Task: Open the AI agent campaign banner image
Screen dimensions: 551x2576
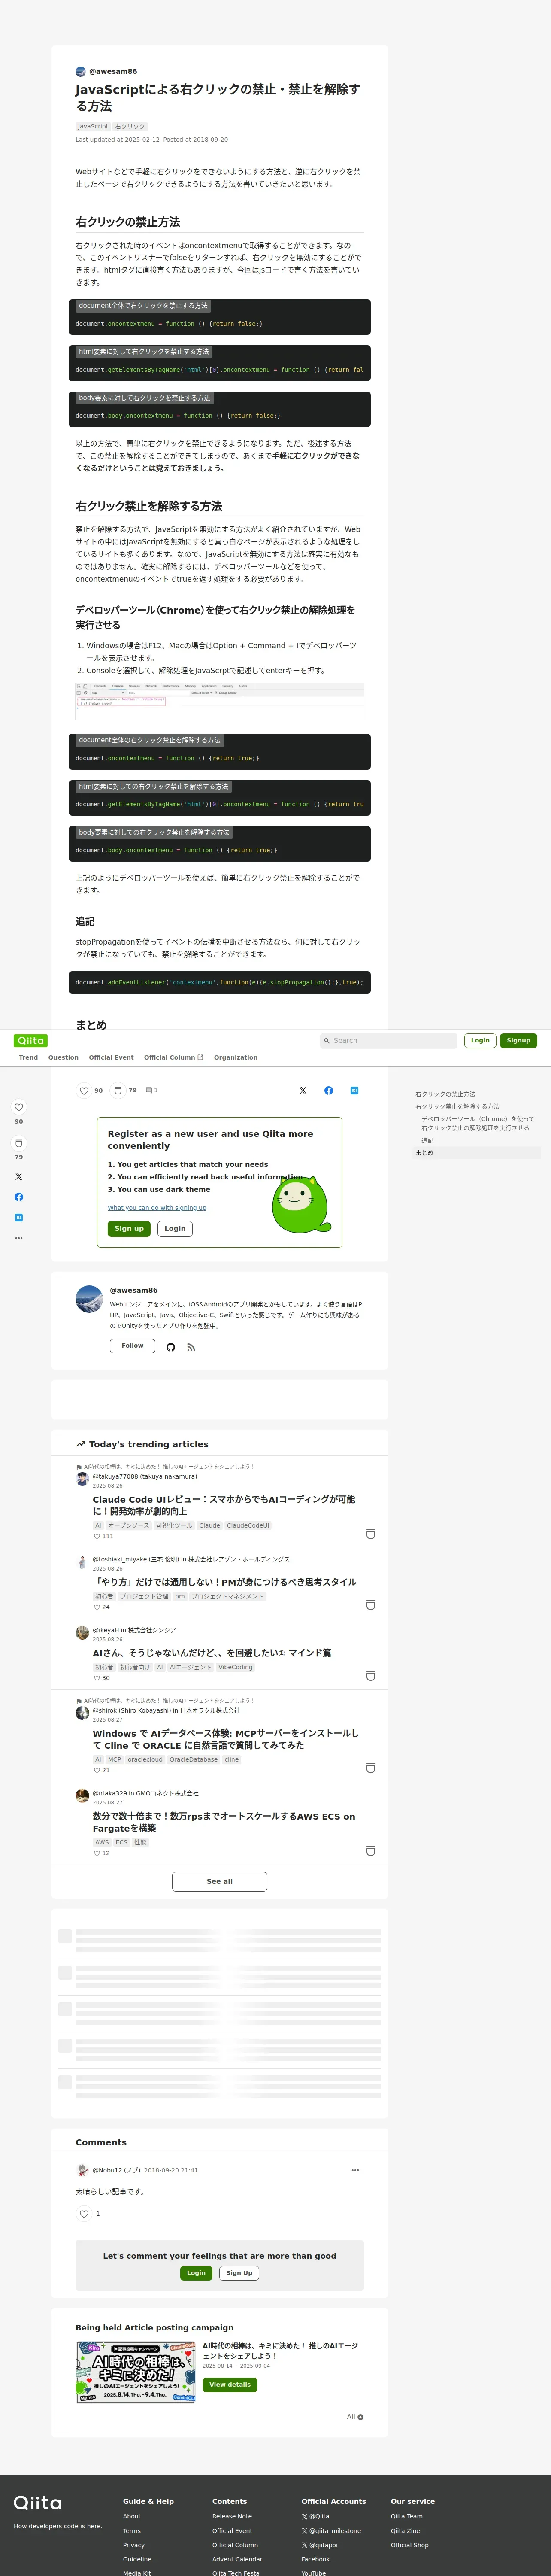Action: [135, 2372]
